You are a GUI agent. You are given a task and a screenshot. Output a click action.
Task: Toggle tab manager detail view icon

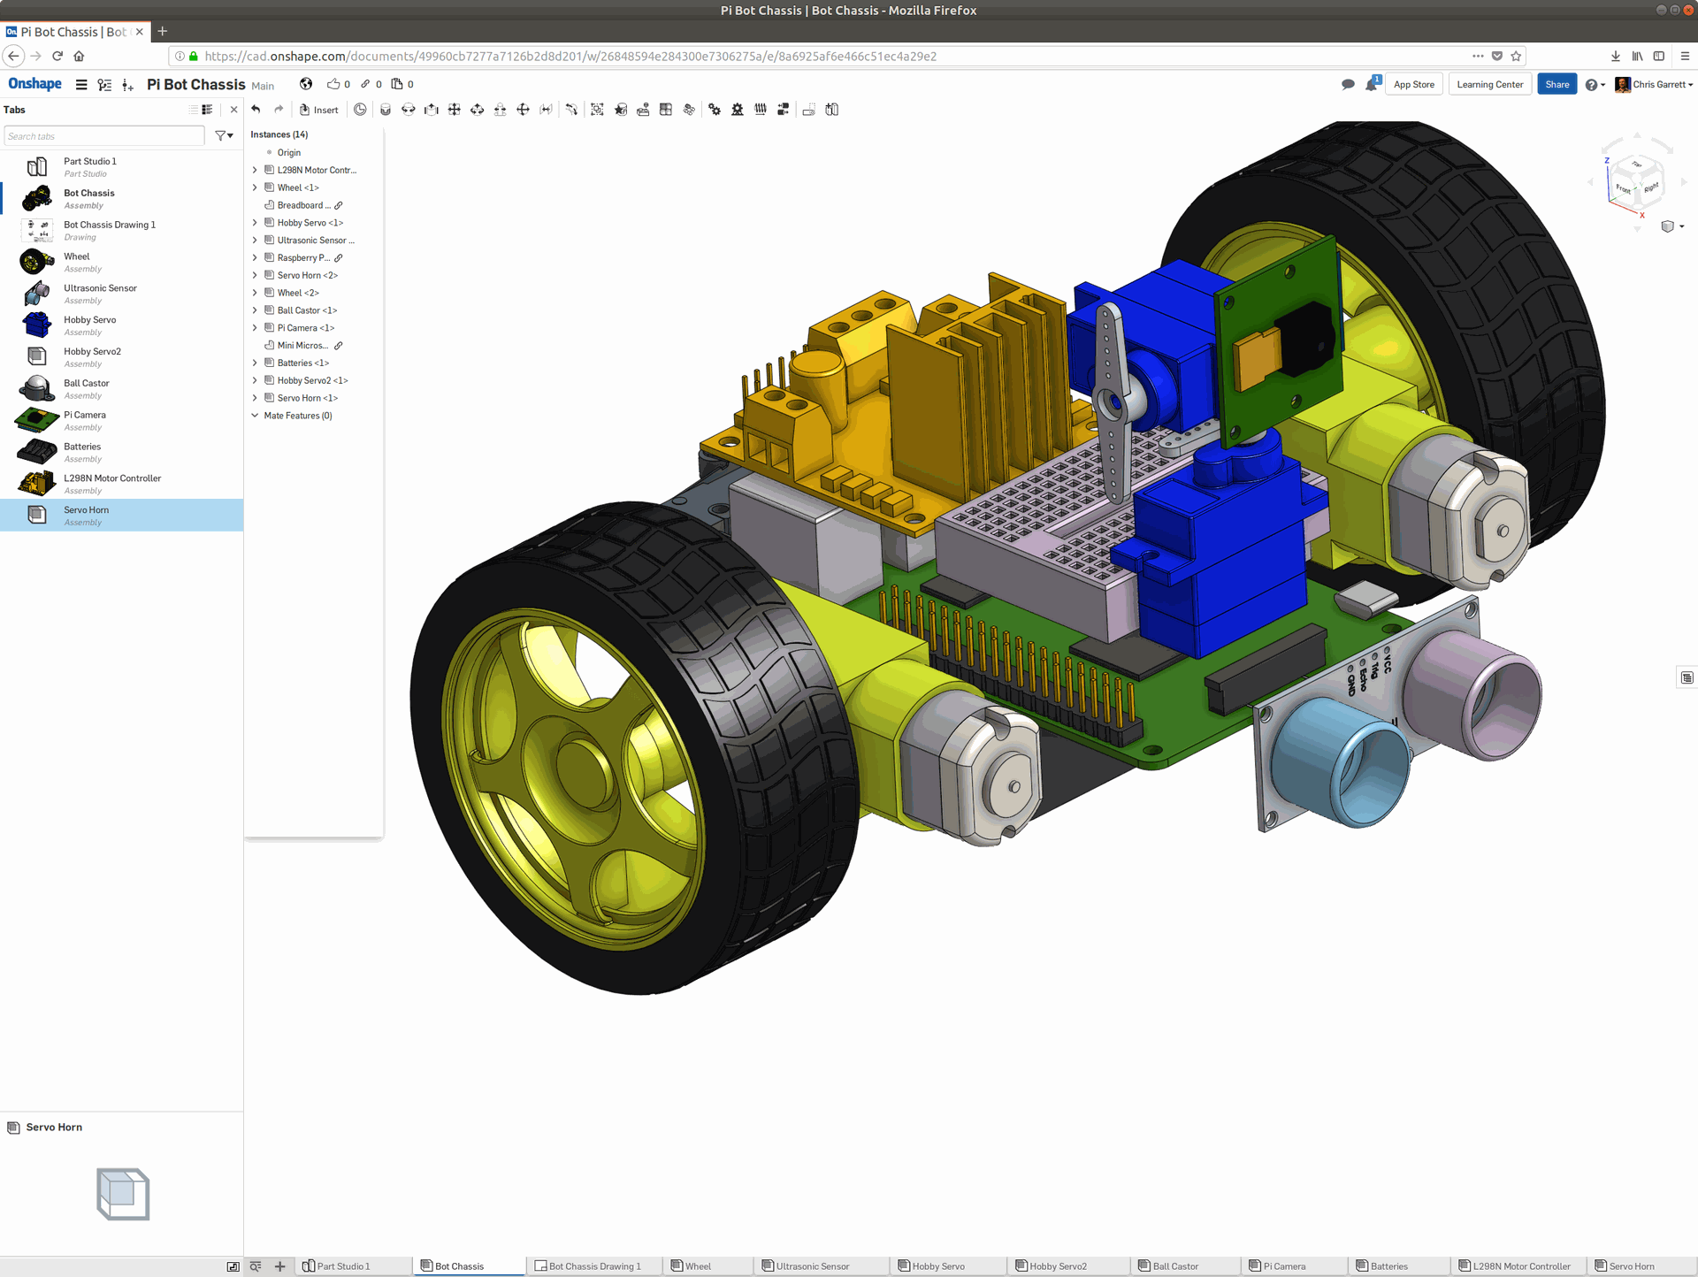(208, 110)
